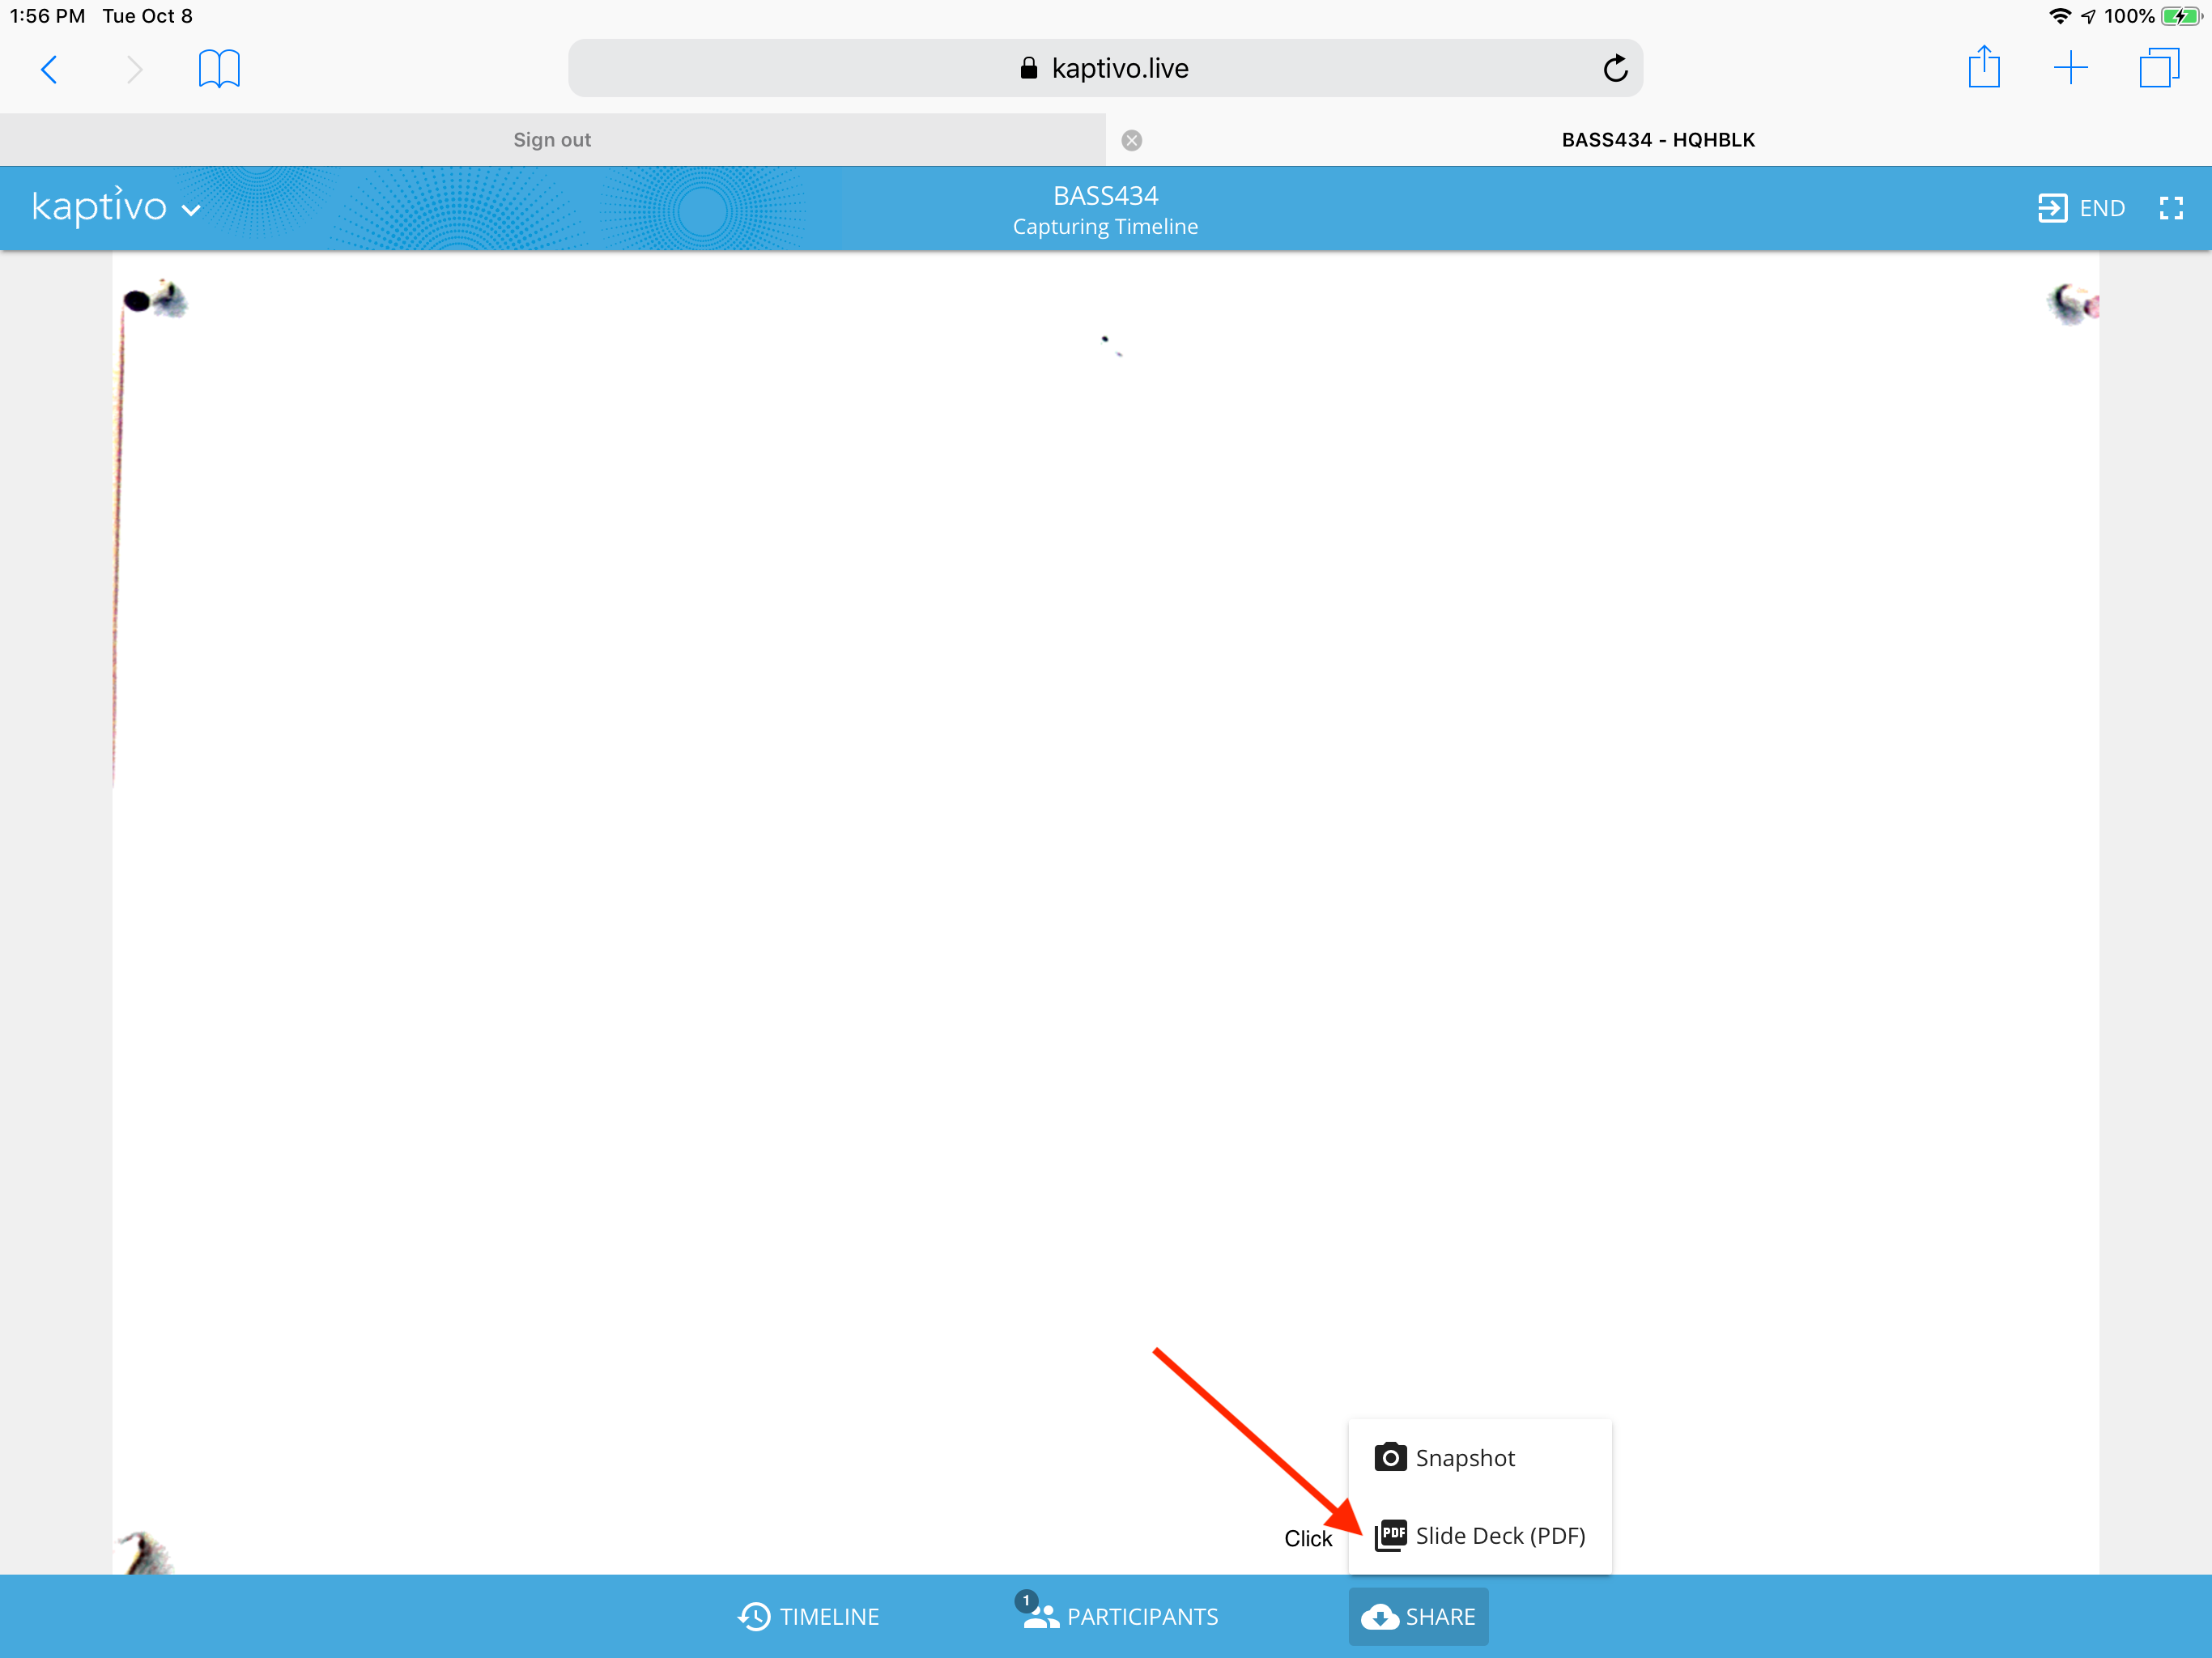Click the END session button
Viewport: 2212px width, 1658px height.
tap(2081, 208)
